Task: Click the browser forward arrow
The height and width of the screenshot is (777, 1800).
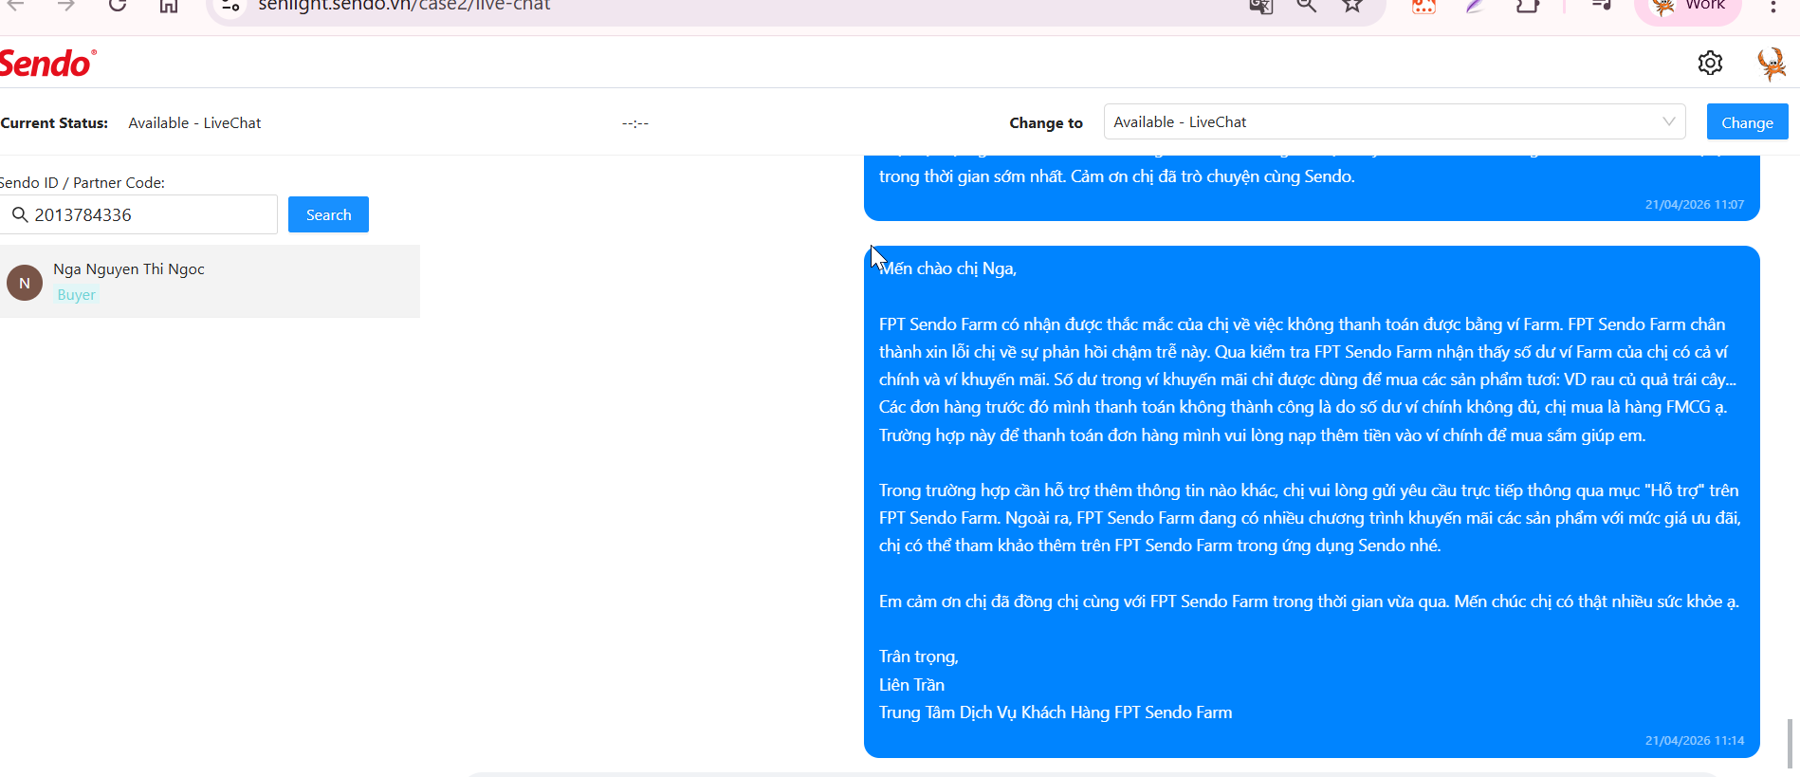Action: pos(66,6)
